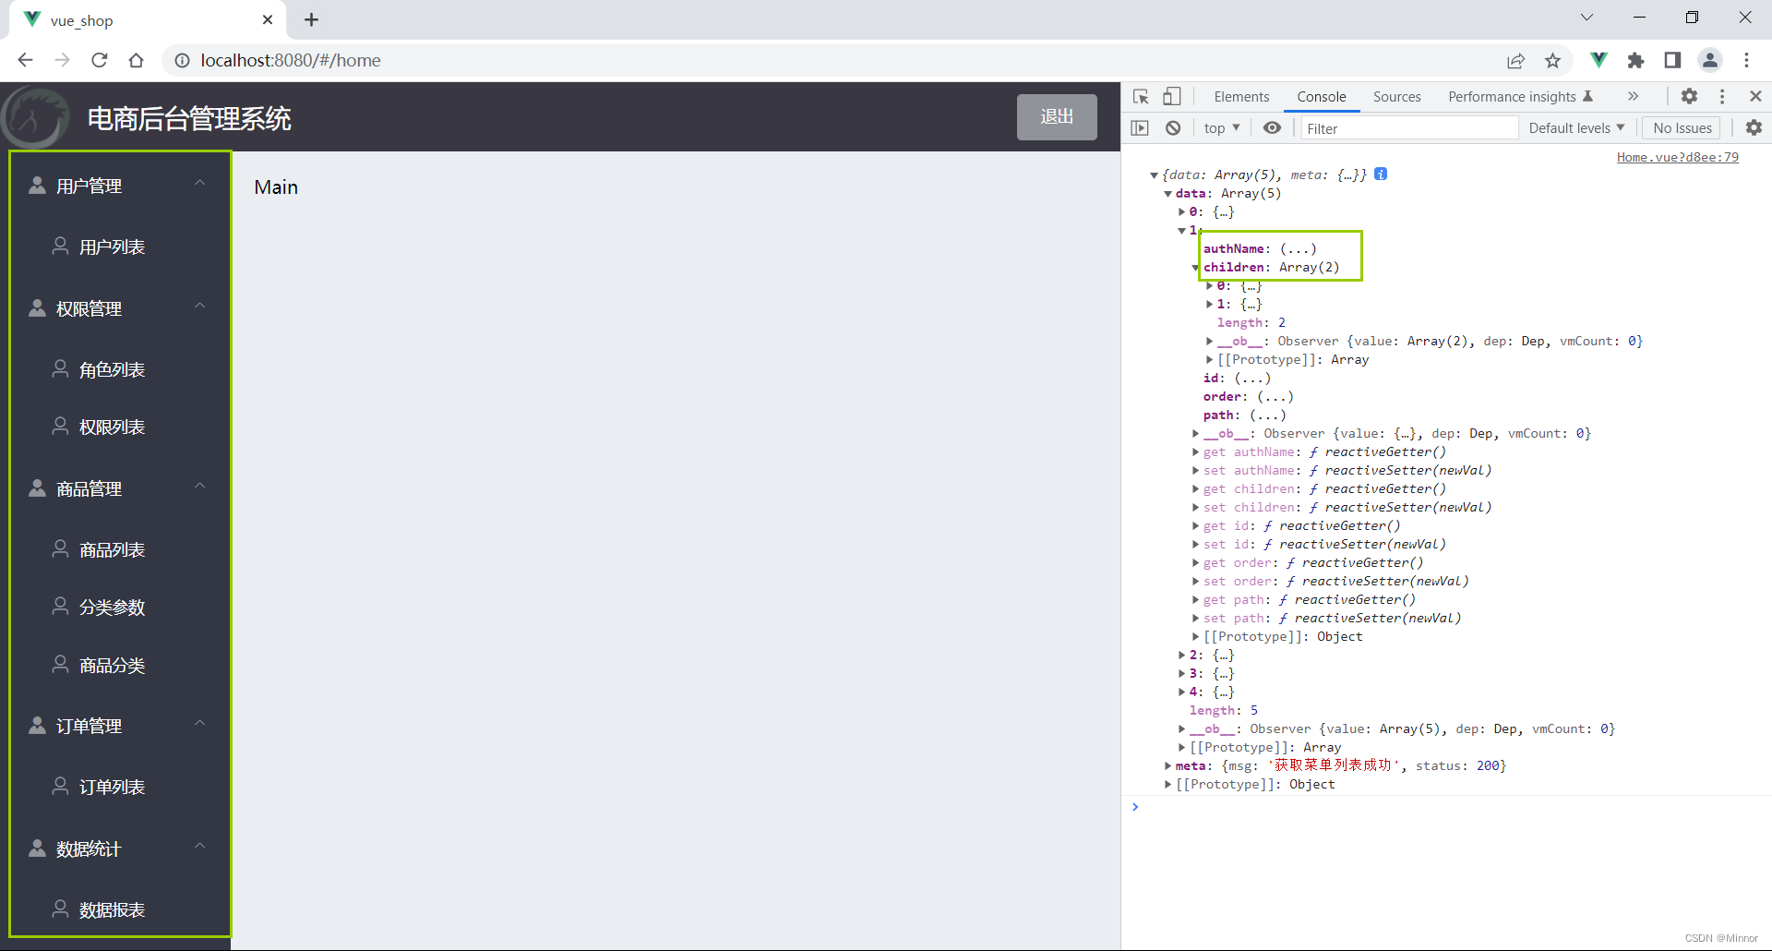
Task: Activate the inspect element picker icon
Action: click(1141, 96)
